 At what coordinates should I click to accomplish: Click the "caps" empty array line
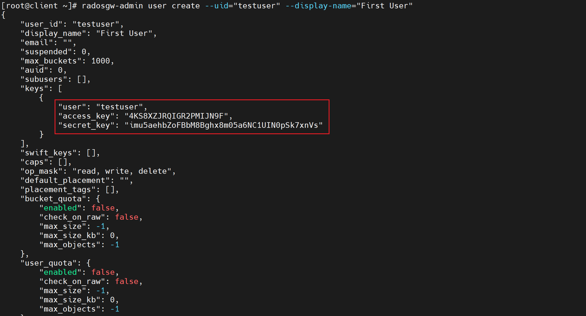click(x=46, y=162)
